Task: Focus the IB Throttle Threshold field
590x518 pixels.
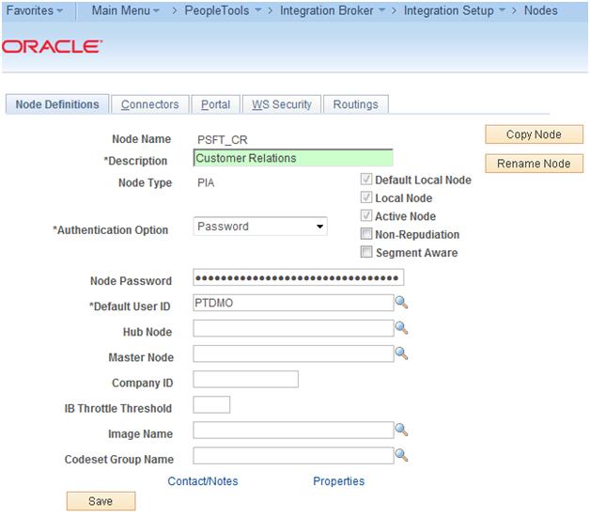Action: pyautogui.click(x=211, y=404)
